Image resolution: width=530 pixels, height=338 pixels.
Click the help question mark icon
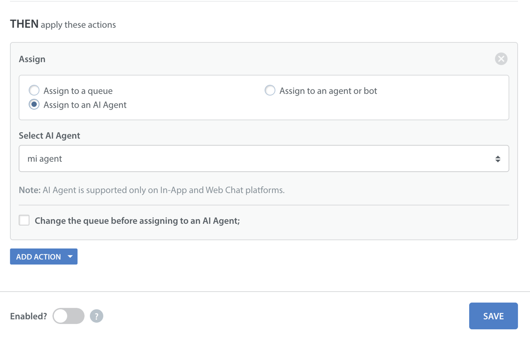click(96, 316)
